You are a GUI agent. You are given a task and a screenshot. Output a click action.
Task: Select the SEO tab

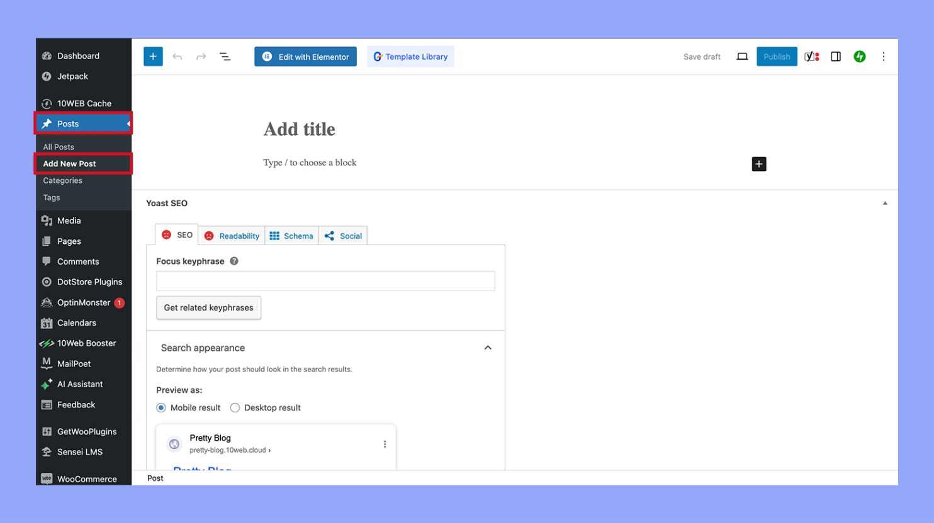click(x=177, y=234)
